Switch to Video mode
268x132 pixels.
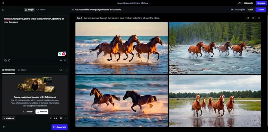click(41, 10)
